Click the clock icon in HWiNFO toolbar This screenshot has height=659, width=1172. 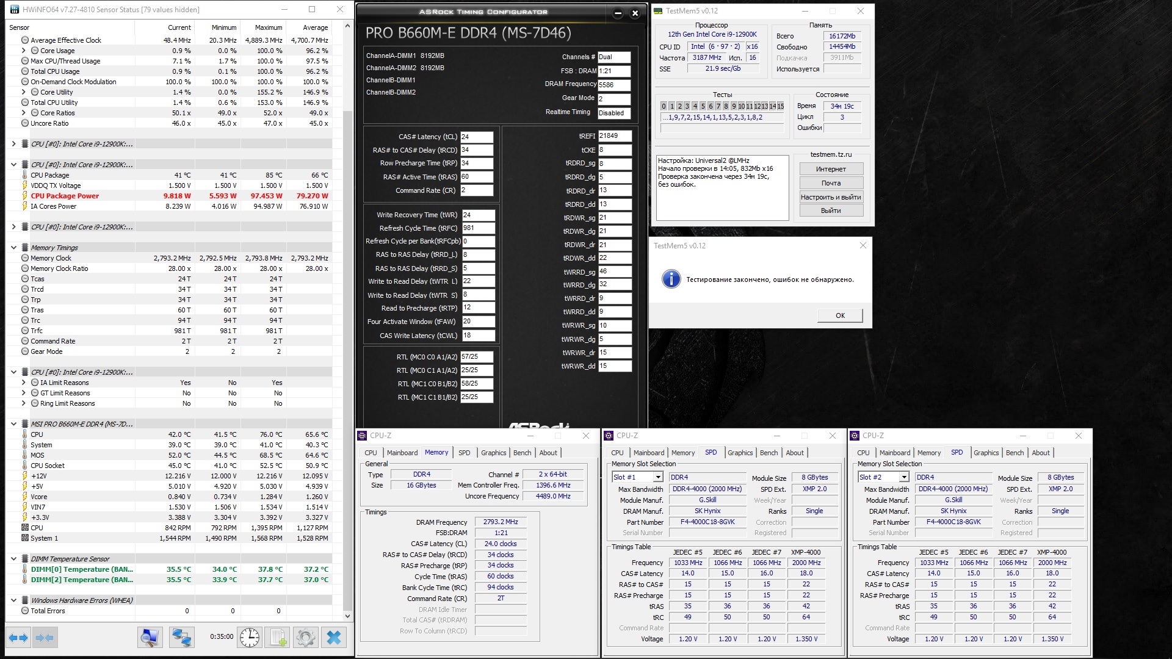click(250, 638)
